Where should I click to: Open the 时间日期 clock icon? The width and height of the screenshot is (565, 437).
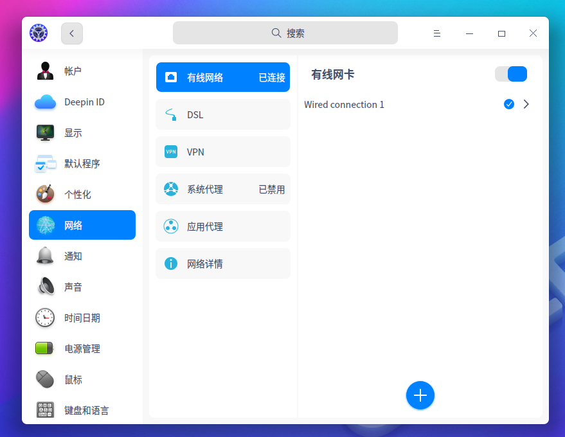(x=45, y=317)
